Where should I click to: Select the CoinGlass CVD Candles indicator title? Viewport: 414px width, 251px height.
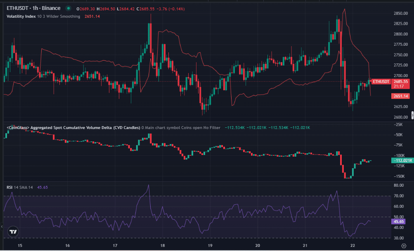point(73,128)
